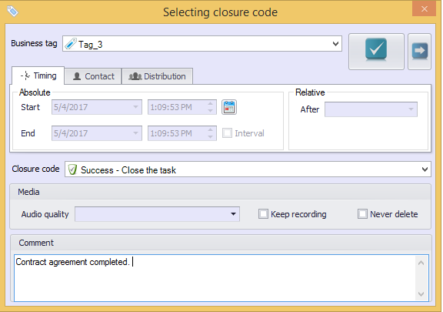
Task: Open the Start date dropdown
Action: tap(135, 107)
